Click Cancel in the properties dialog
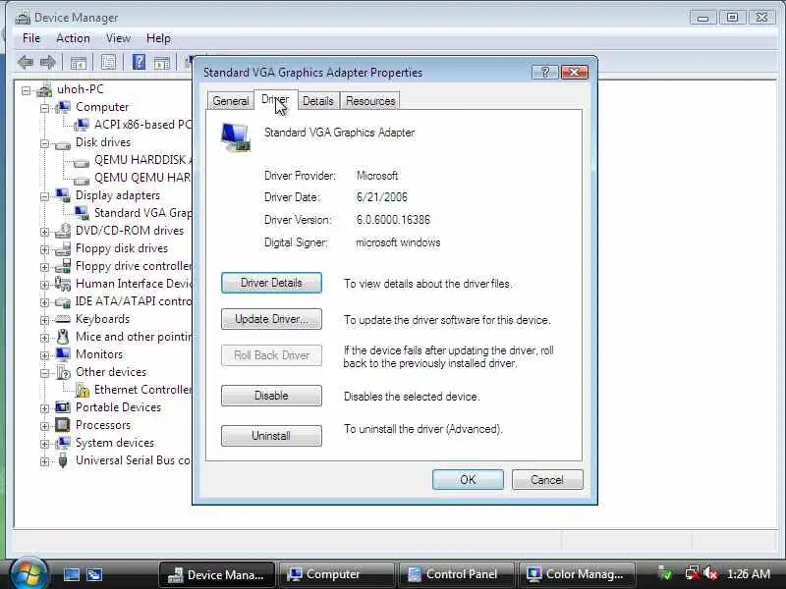Screen dimensions: 786x589 [547, 480]
